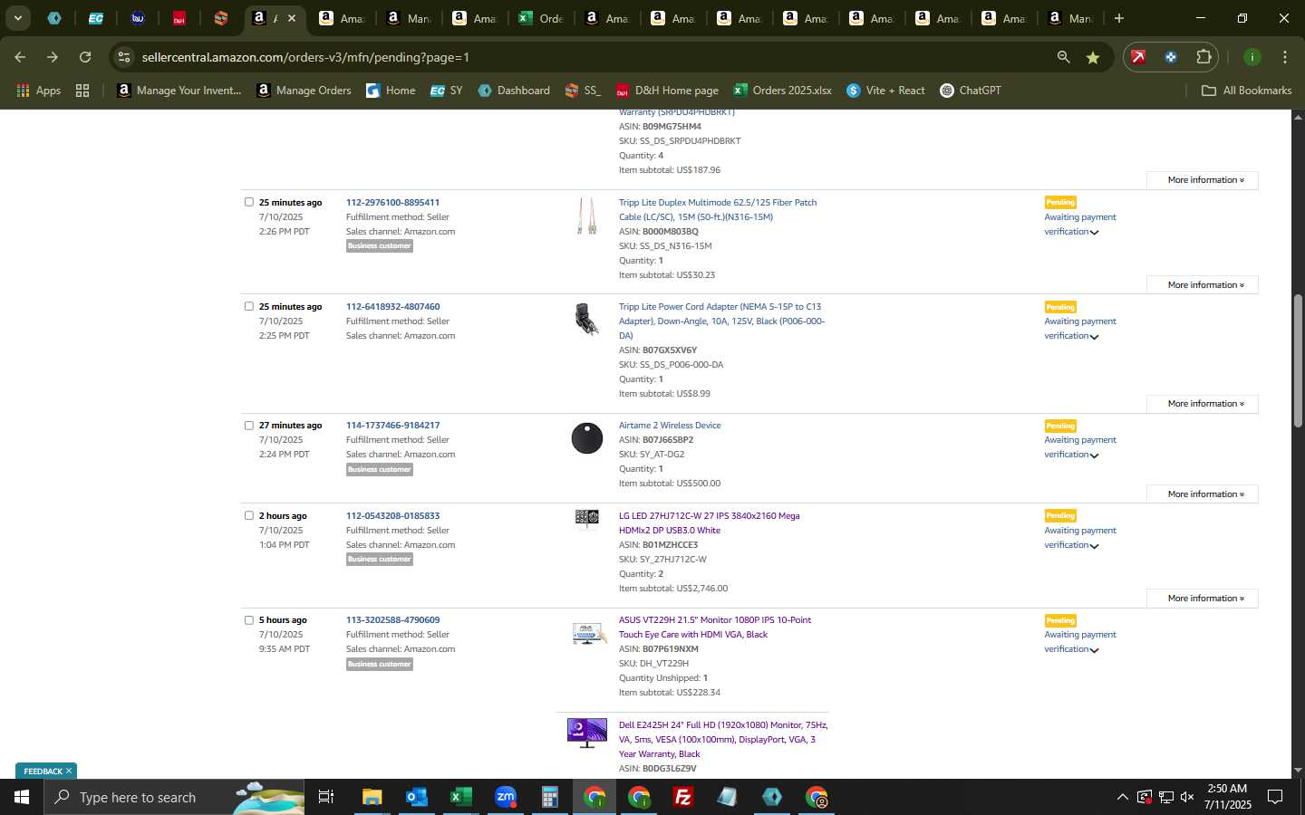Click the Dell E2425H monitor thumbnail
The height and width of the screenshot is (815, 1305).
(587, 733)
